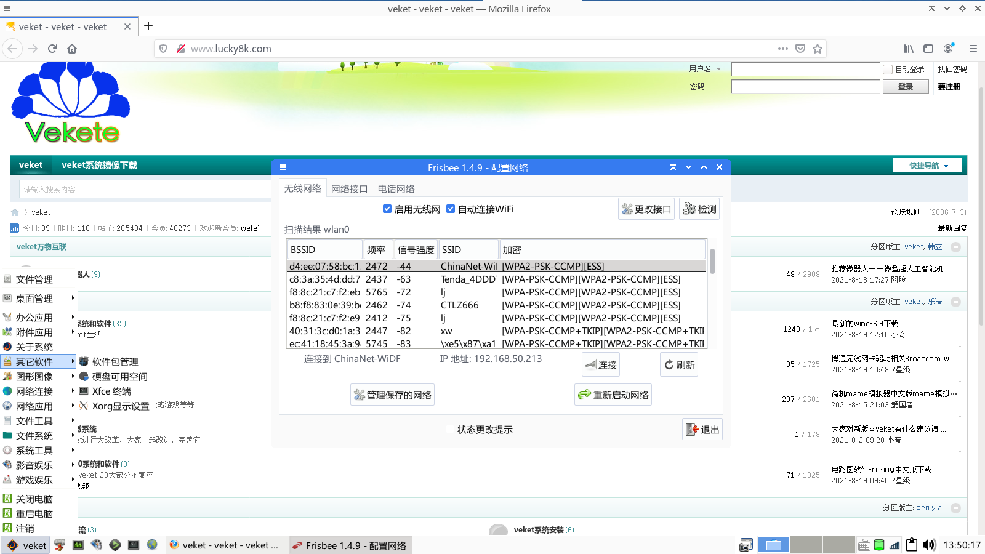Click the 更改接口 button
This screenshot has width=985, height=554.
[x=646, y=209]
